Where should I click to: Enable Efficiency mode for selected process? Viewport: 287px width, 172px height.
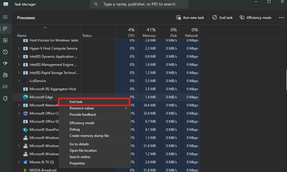82,123
